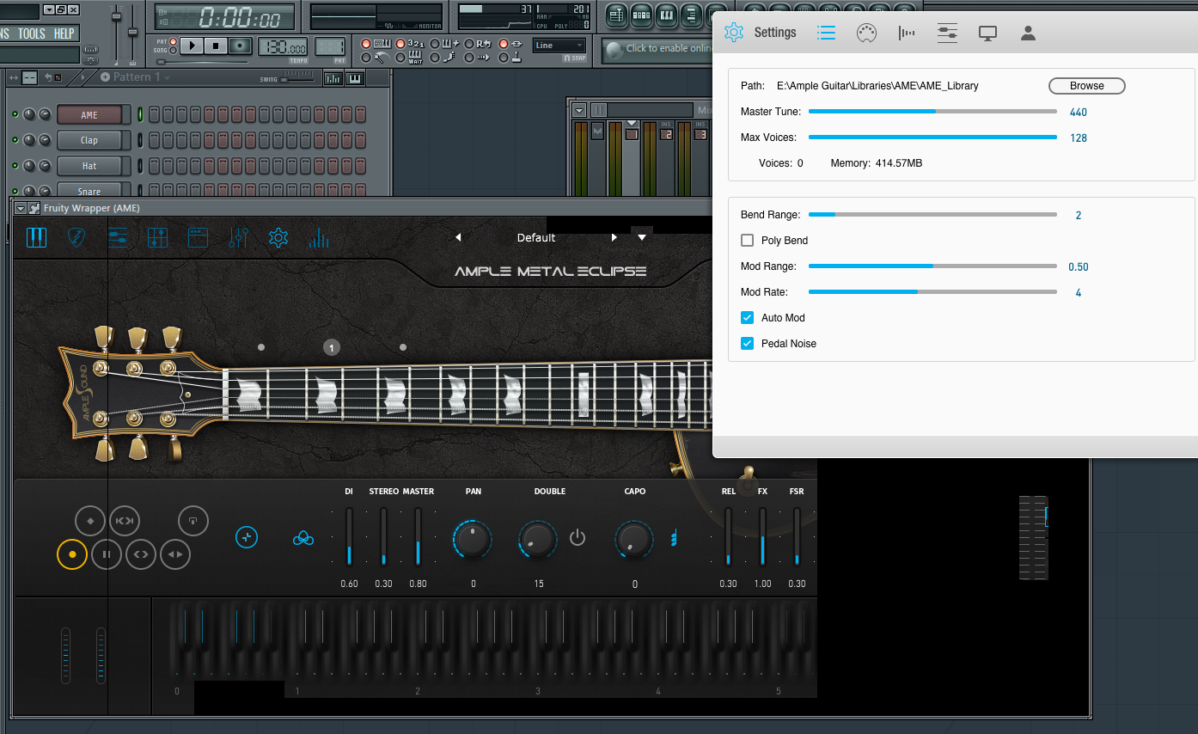This screenshot has height=734, width=1198.
Task: Open the HELP menu
Action: tap(64, 34)
